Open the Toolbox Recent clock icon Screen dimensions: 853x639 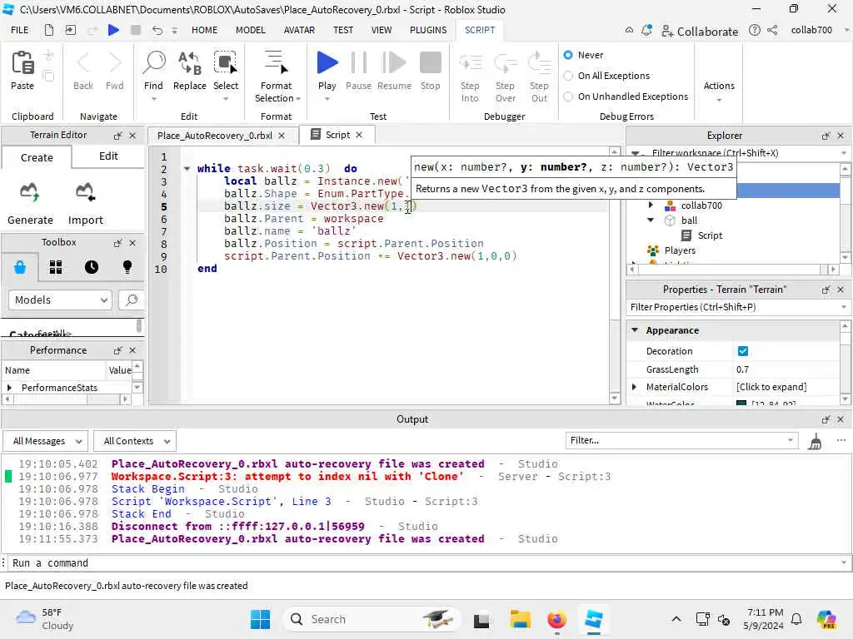coord(92,267)
